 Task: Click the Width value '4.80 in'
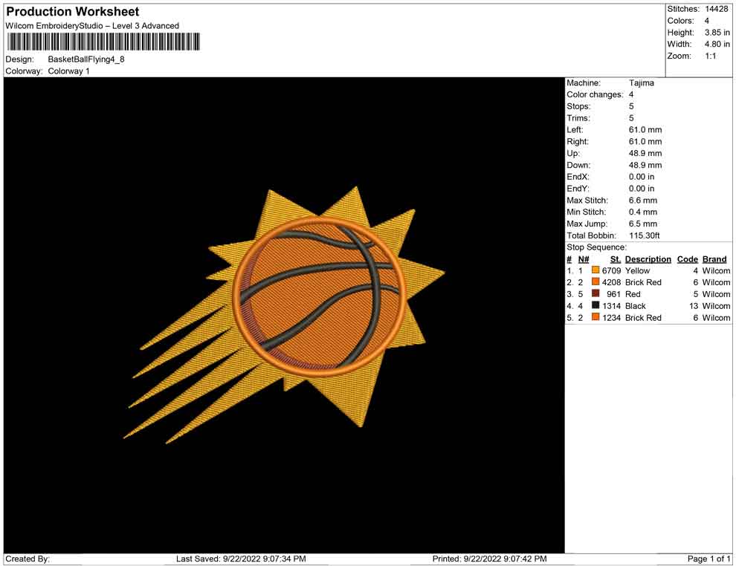coord(717,44)
